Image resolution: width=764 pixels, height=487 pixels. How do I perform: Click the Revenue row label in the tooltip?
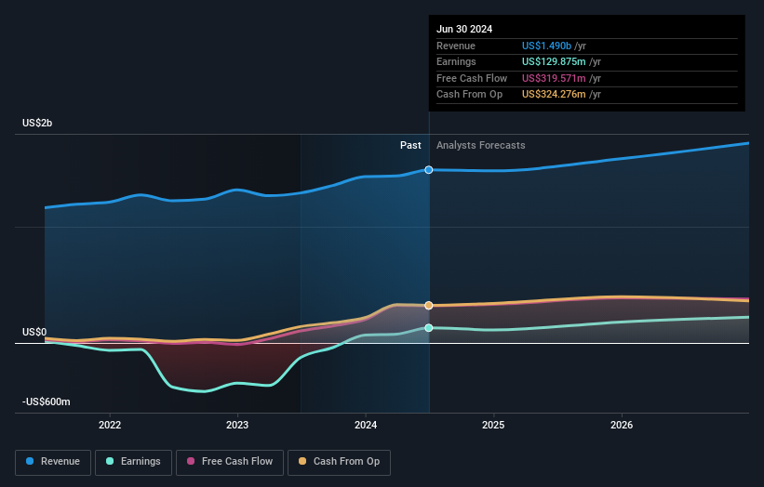pyautogui.click(x=456, y=46)
